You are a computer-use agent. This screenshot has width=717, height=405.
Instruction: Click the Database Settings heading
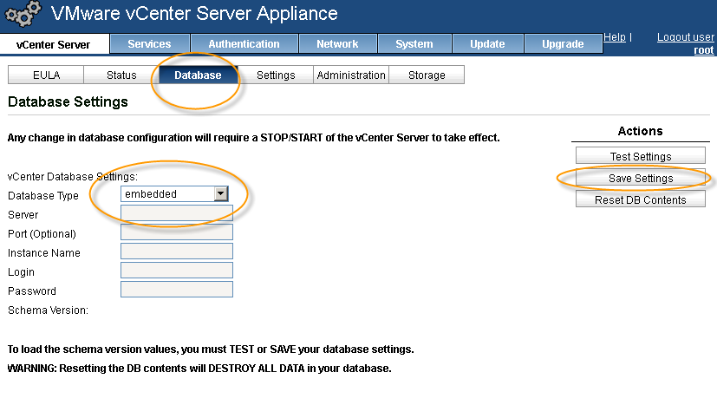pos(68,101)
